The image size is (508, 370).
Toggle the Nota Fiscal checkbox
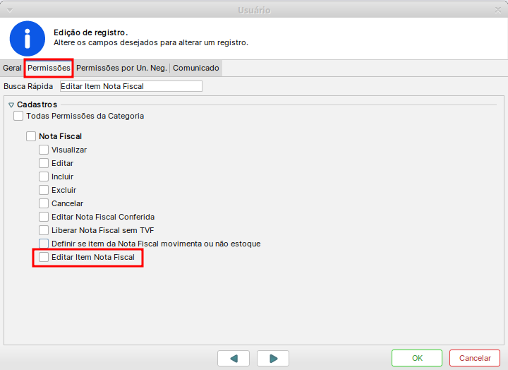click(31, 136)
